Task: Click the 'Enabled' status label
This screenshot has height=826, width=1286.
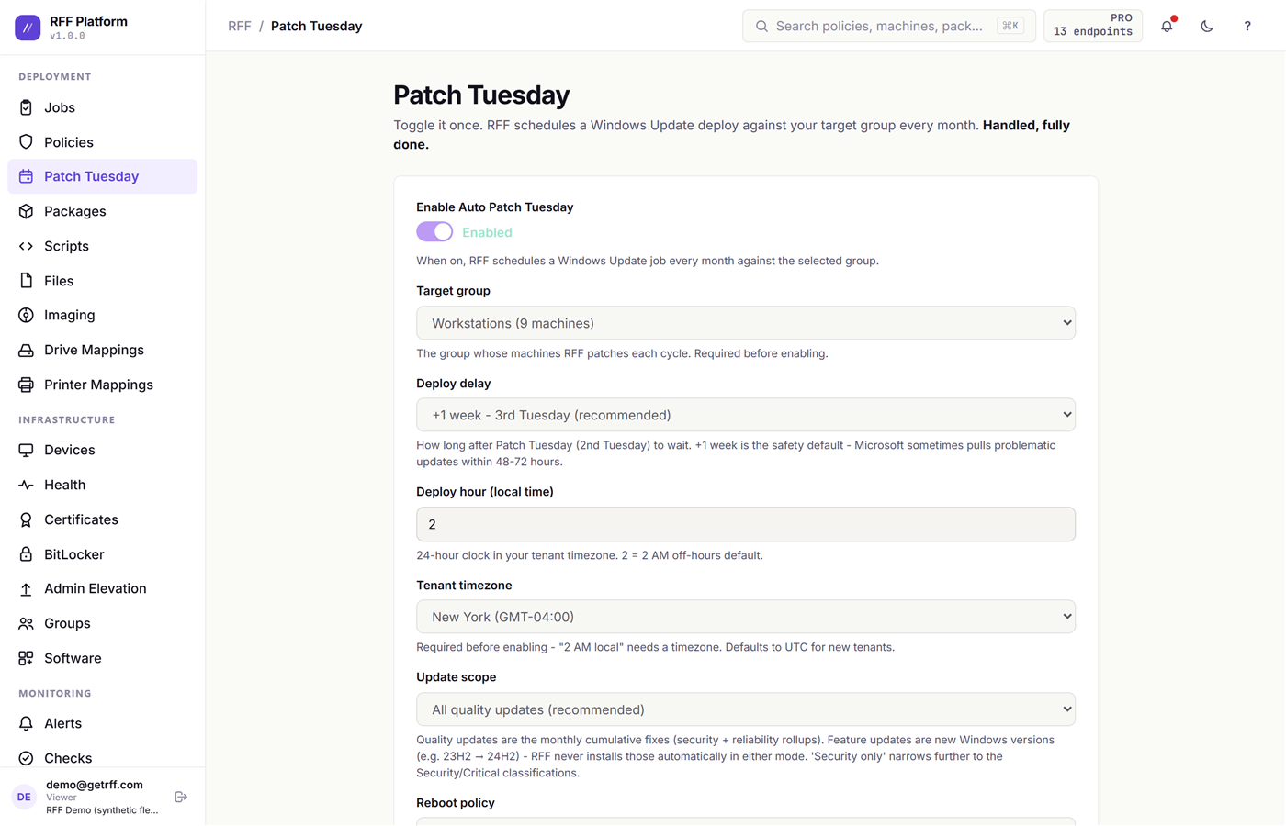Action: point(487,232)
